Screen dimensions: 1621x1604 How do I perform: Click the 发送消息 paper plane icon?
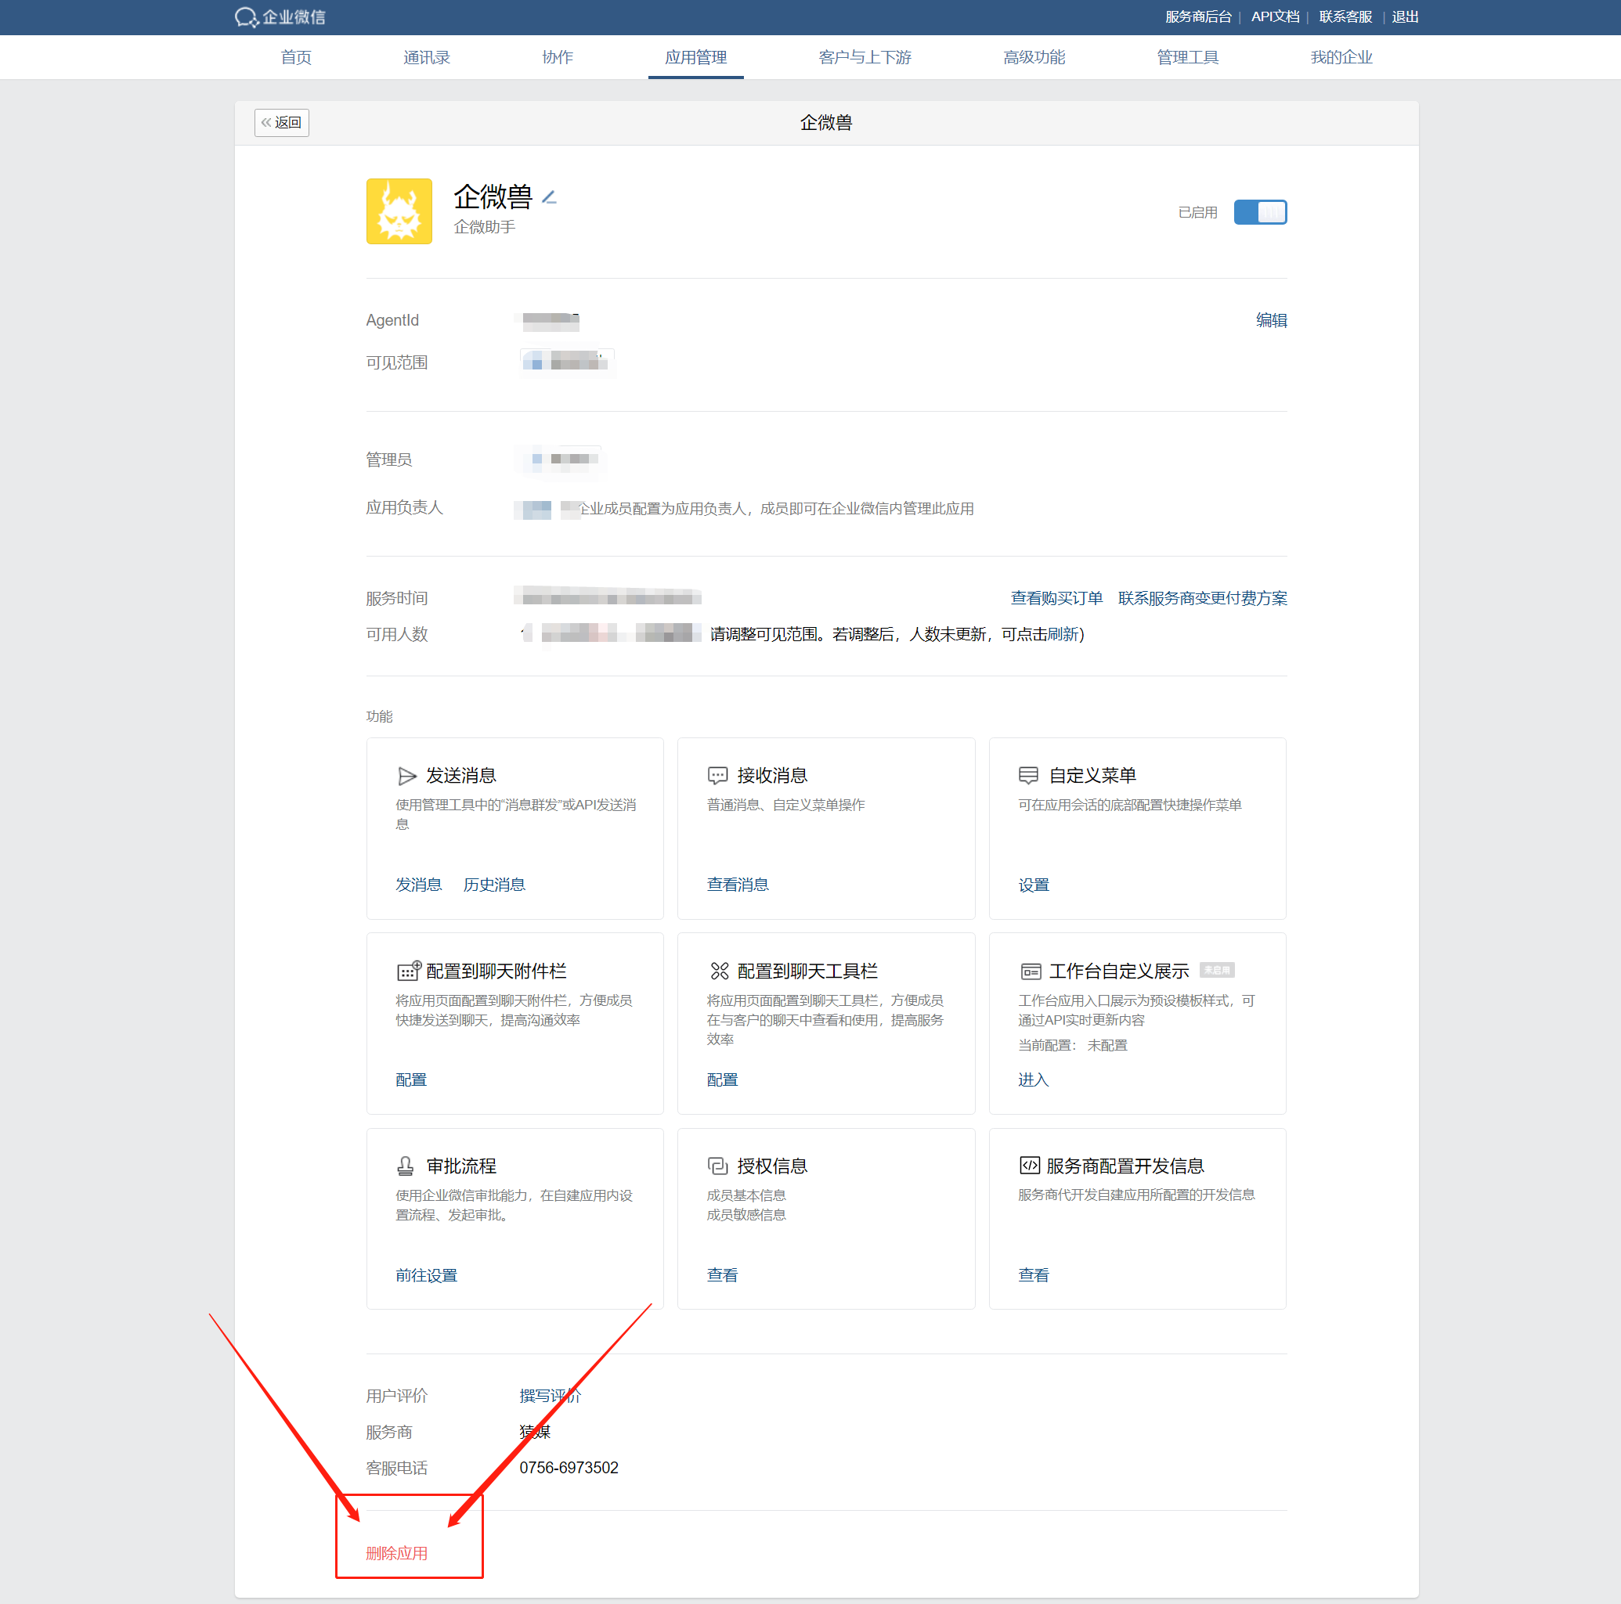[407, 776]
